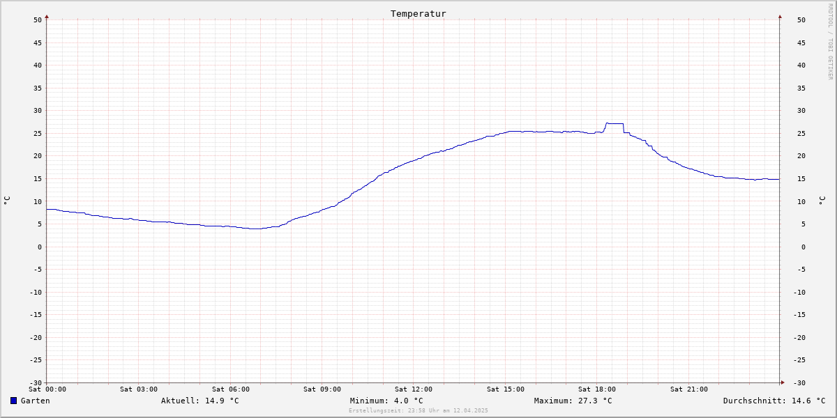Click the blue Garten legend color square

click(13, 401)
